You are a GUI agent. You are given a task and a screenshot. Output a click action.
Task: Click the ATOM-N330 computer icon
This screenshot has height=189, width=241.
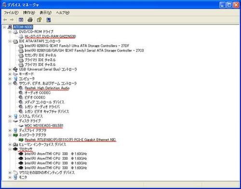coord(10,27)
